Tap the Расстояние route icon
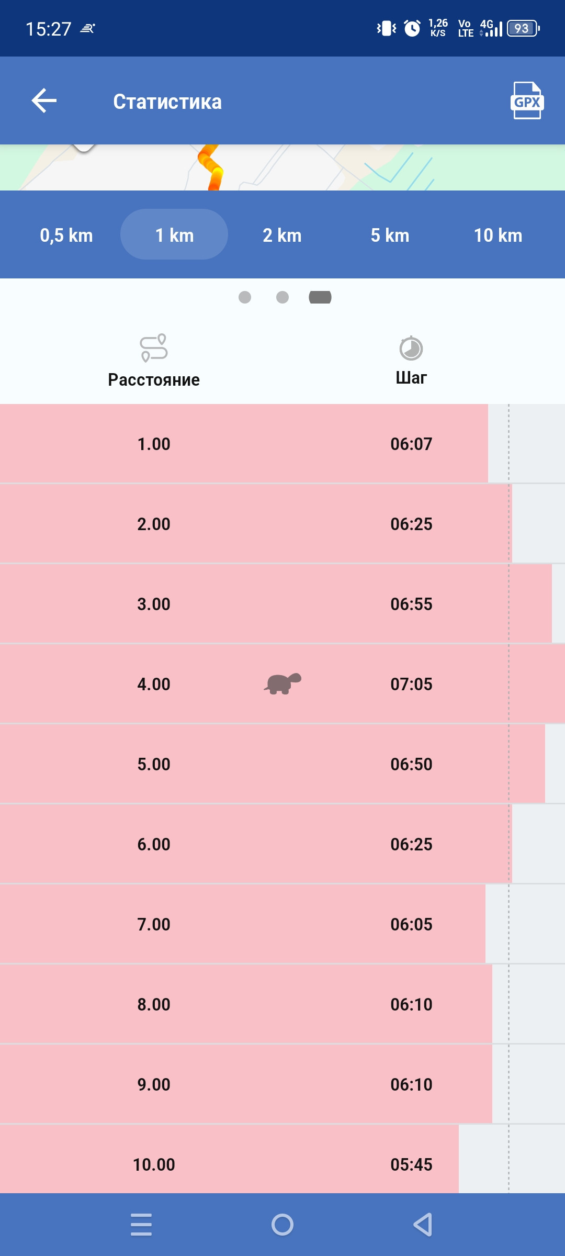565x1256 pixels. (154, 348)
